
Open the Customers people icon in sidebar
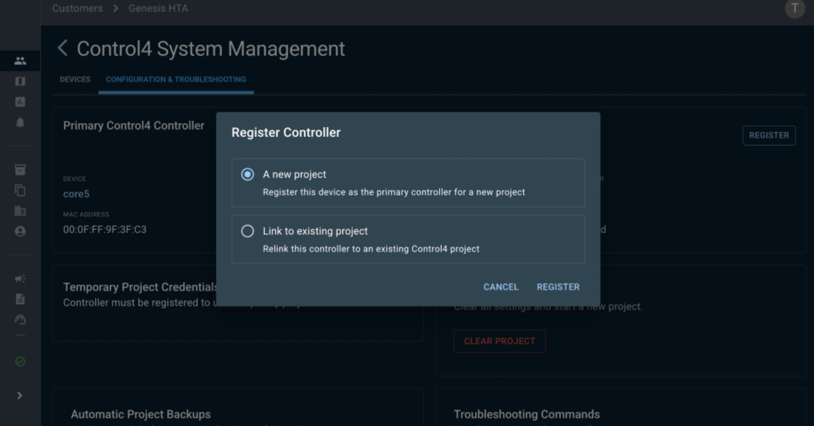(20, 61)
